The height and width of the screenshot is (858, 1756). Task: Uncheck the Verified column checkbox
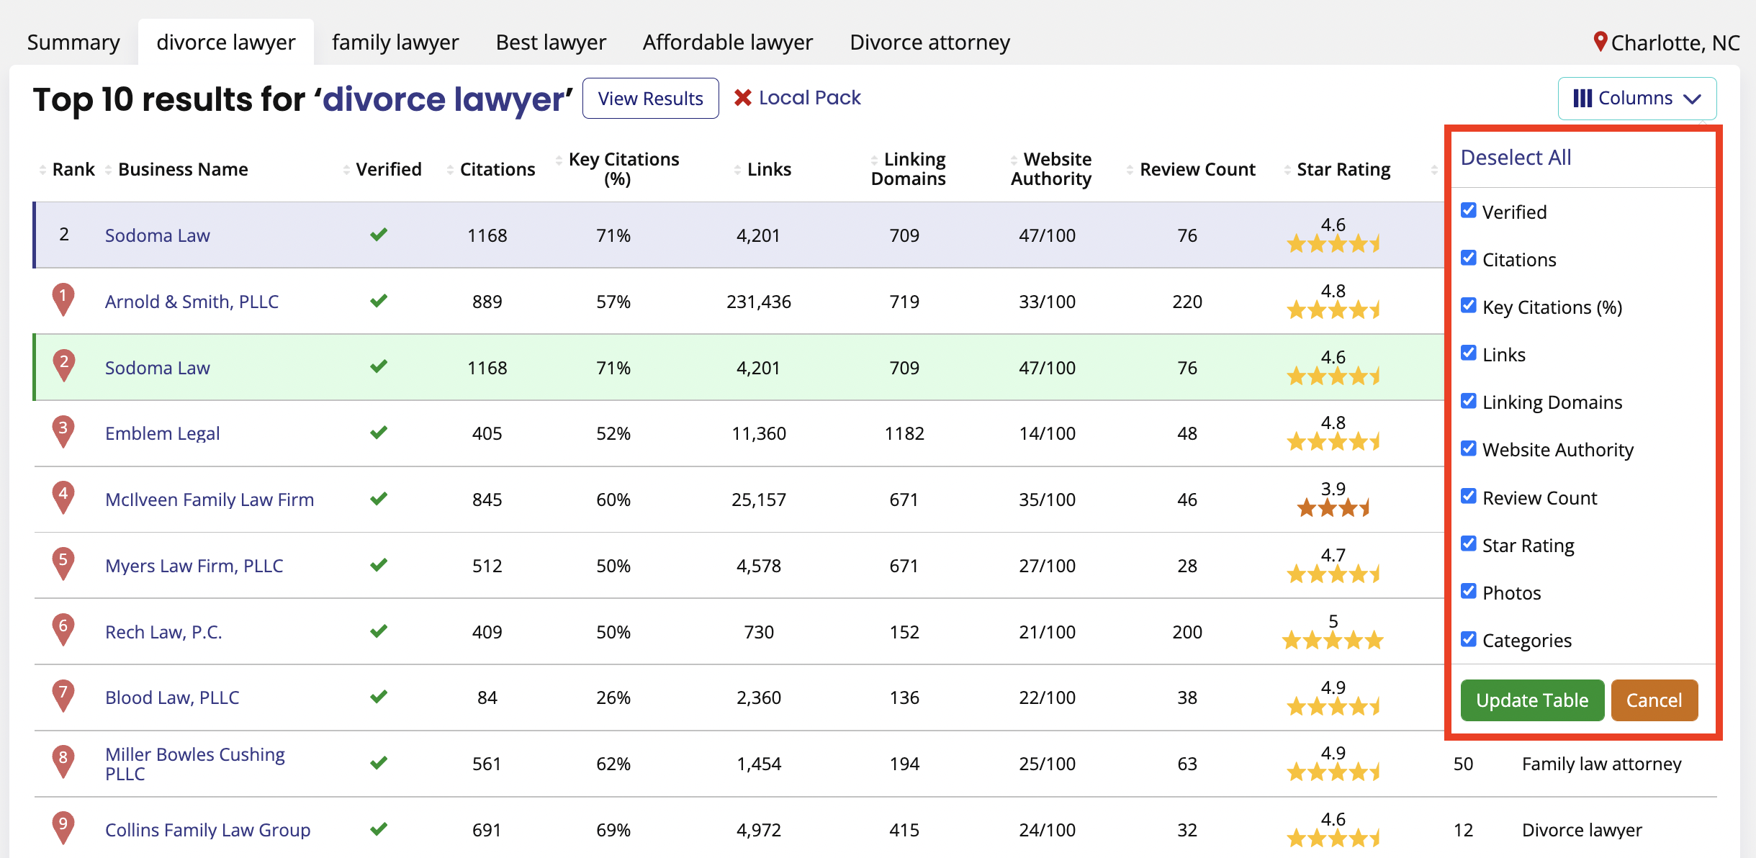[x=1469, y=211]
